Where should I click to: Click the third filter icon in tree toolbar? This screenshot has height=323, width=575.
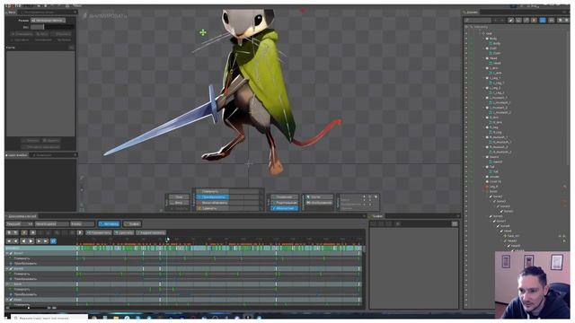click(x=526, y=20)
